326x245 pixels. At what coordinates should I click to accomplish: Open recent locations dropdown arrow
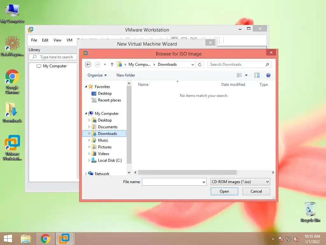105,64
